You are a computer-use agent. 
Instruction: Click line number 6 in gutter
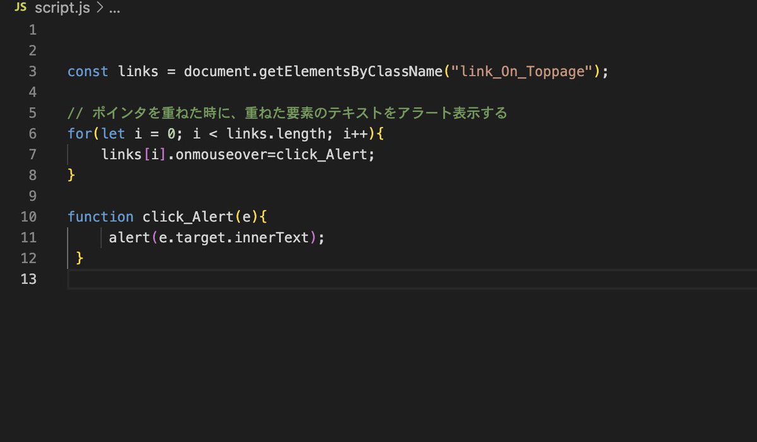click(x=32, y=133)
